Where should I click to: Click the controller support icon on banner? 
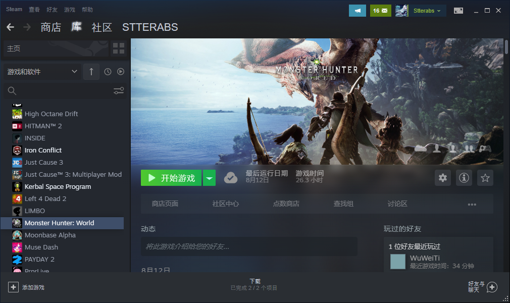(485, 149)
